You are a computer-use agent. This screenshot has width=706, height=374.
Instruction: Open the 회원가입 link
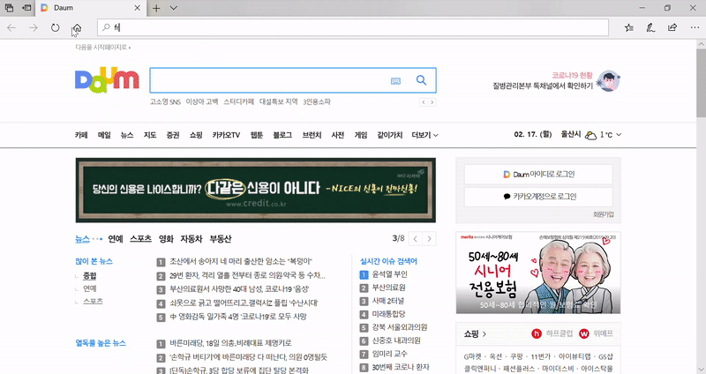[x=604, y=214]
